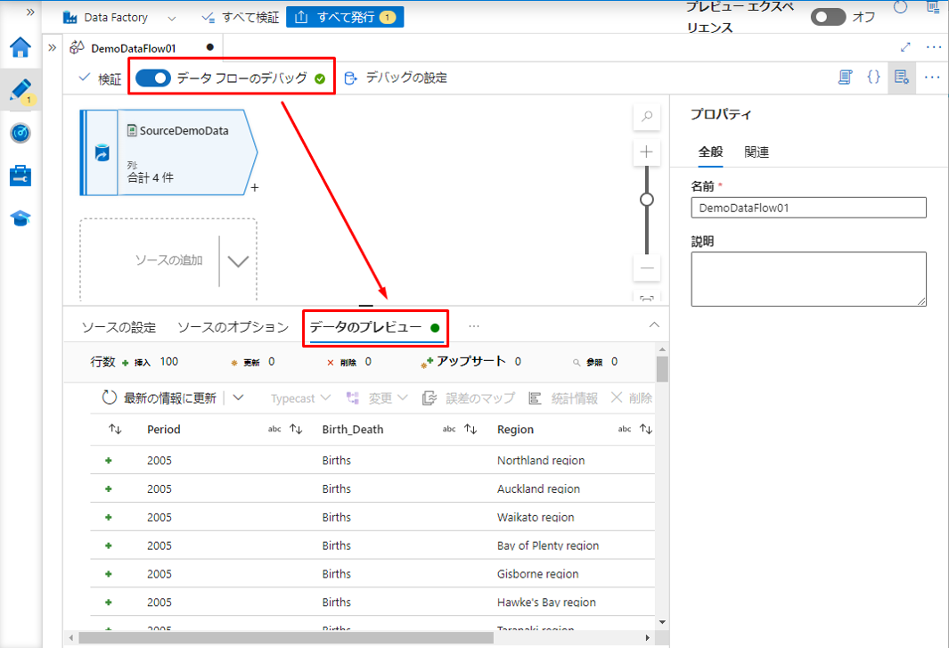Click the canvas search magnifier icon
949x648 pixels.
pyautogui.click(x=647, y=117)
